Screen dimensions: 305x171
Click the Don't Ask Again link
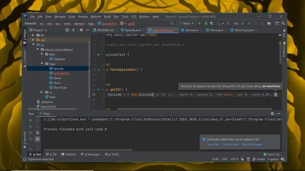[252, 144]
